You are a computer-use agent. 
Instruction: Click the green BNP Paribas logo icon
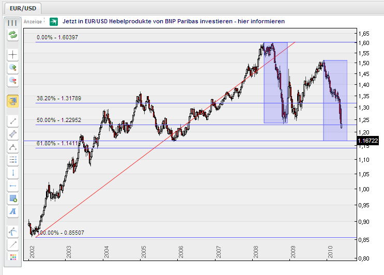coord(54,22)
